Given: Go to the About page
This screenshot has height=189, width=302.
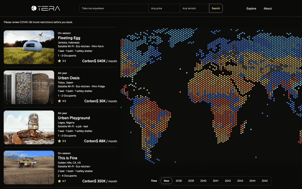Looking at the screenshot, I should (x=267, y=8).
